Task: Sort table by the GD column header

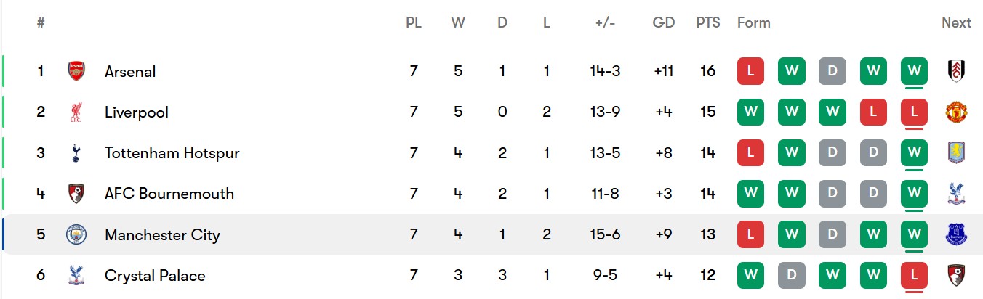Action: 663,22
